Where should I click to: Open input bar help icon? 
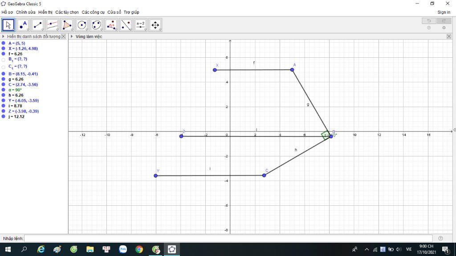coord(440,238)
